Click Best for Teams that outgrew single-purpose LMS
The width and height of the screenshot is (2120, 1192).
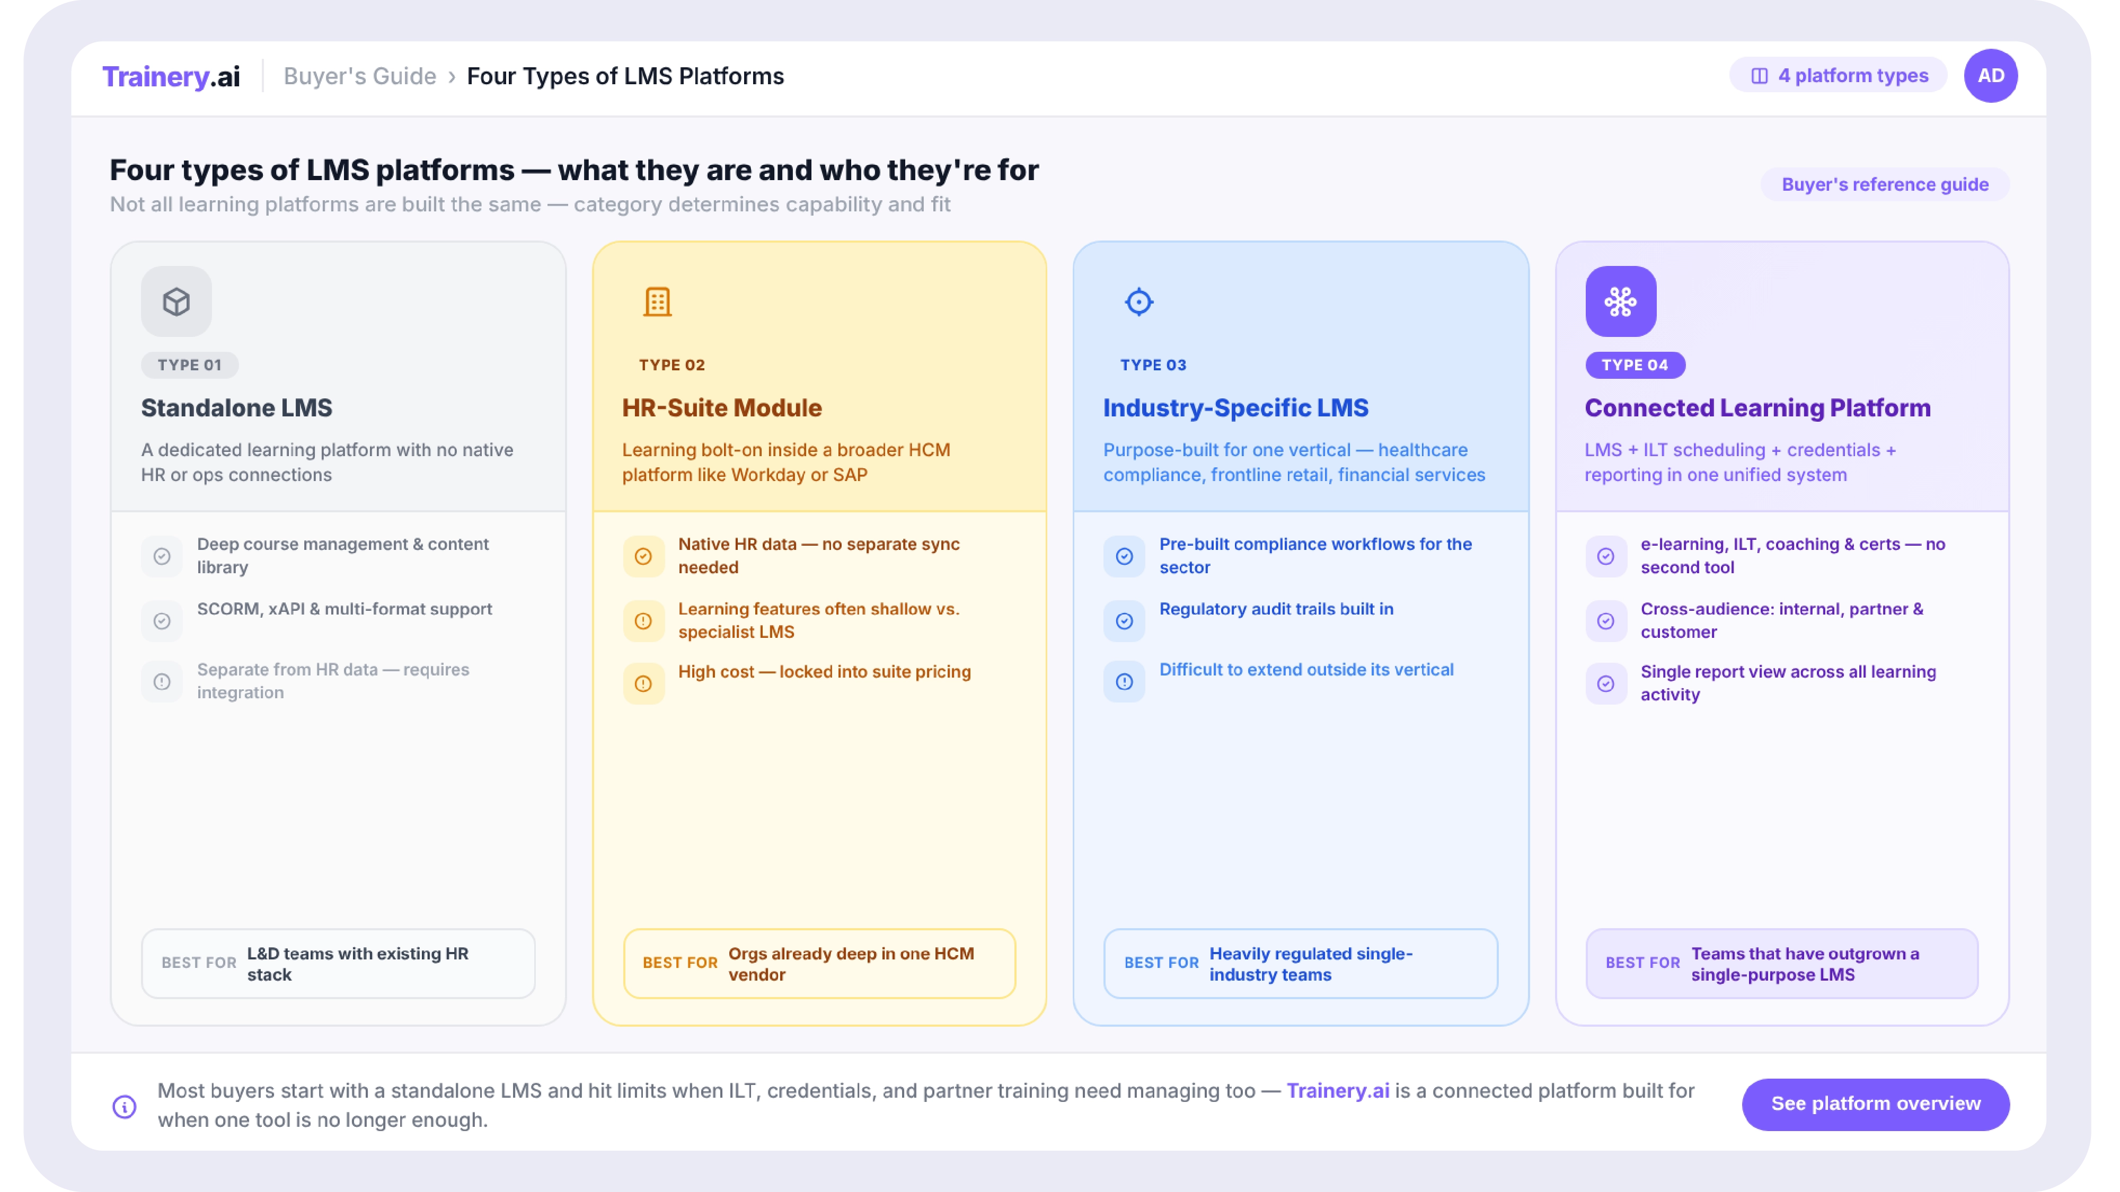[1782, 963]
